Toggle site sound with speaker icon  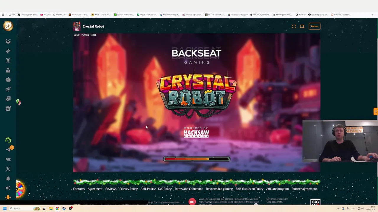pyautogui.click(x=8, y=188)
